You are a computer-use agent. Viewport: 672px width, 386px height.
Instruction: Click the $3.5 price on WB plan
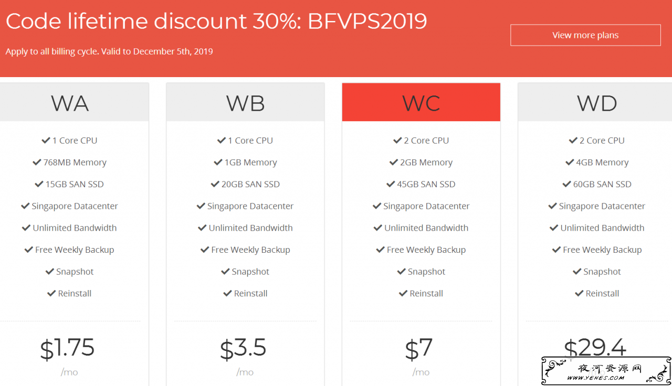[243, 348]
